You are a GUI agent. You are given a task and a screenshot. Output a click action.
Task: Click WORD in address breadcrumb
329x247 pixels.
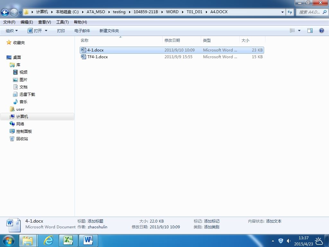[172, 12]
